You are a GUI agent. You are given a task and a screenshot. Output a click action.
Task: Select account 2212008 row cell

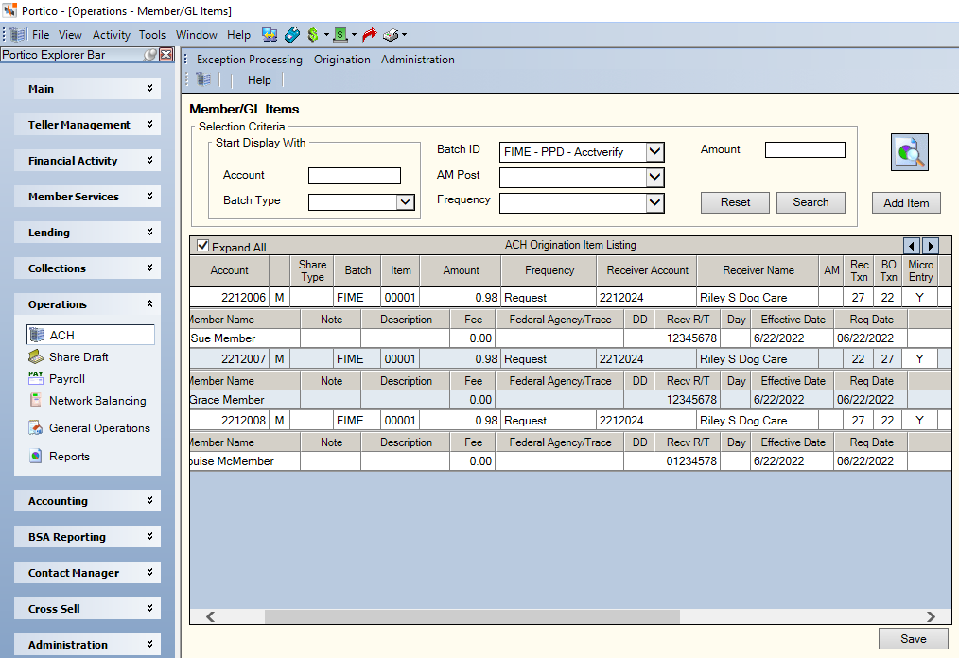tap(230, 421)
